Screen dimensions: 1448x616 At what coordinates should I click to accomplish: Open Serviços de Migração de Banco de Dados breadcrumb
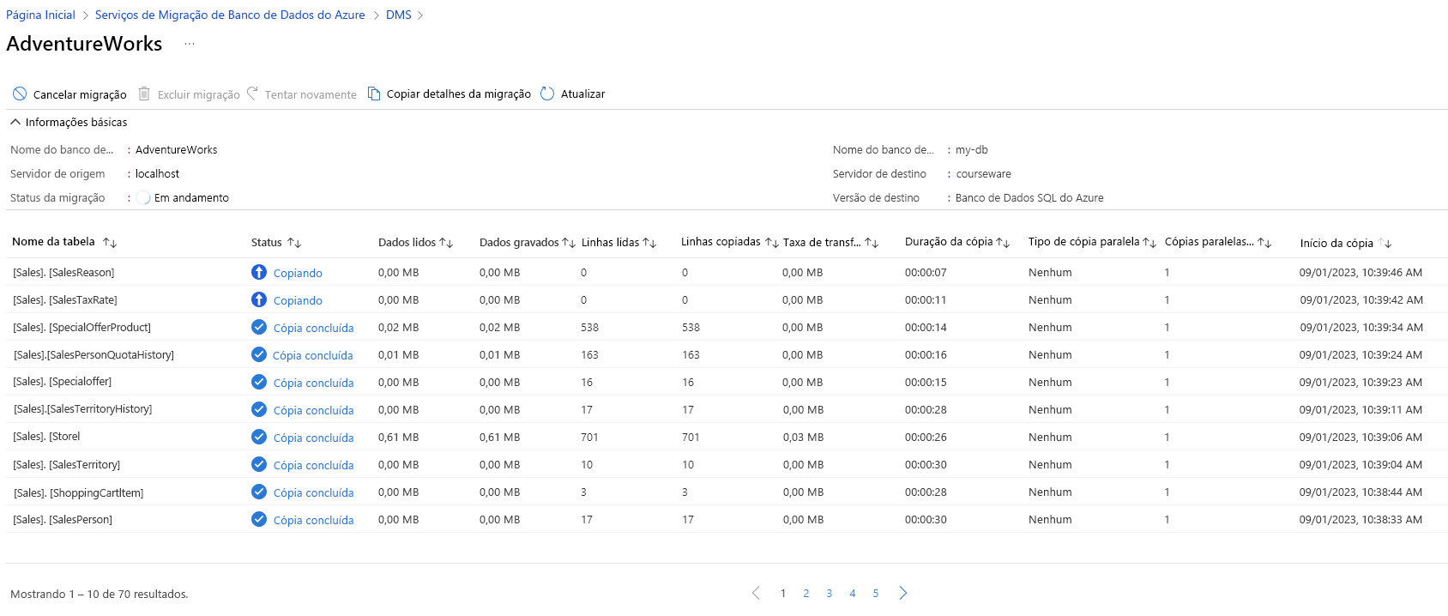click(230, 15)
